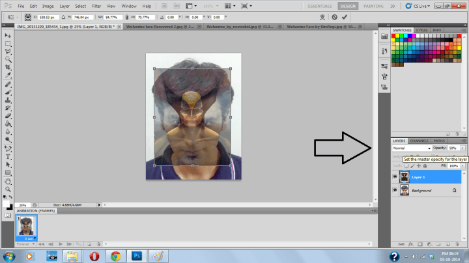Open the Doc info status arrow
469x263 pixels.
pos(99,205)
